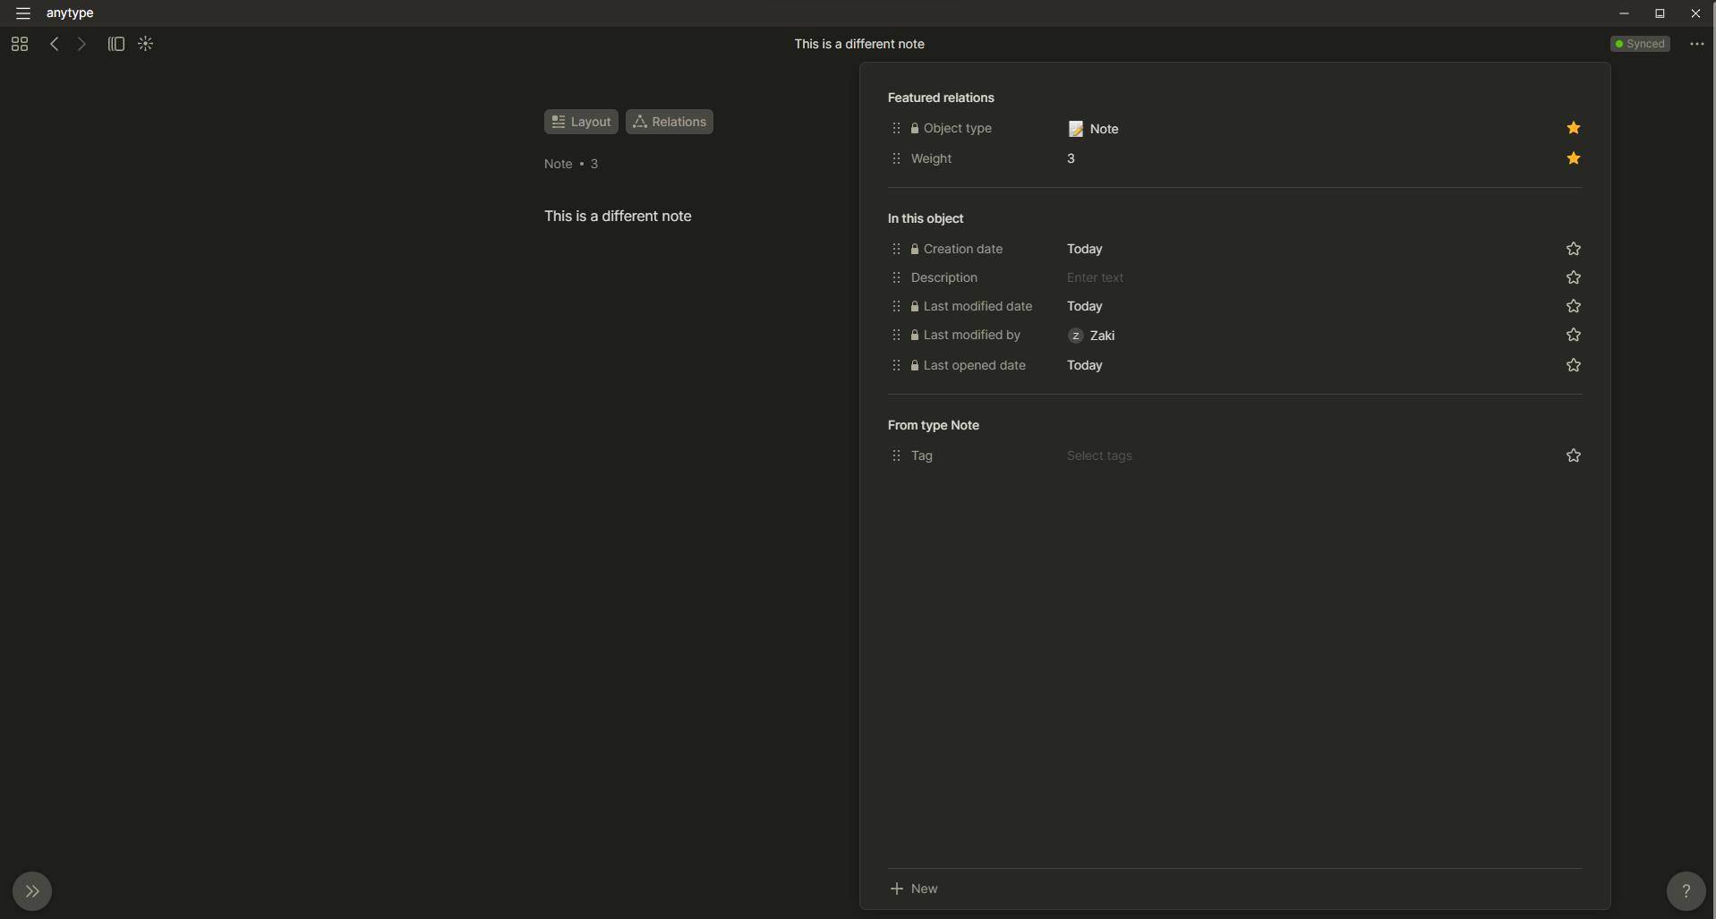The width and height of the screenshot is (1716, 919).
Task: Open the Layout tab
Action: [x=581, y=122]
